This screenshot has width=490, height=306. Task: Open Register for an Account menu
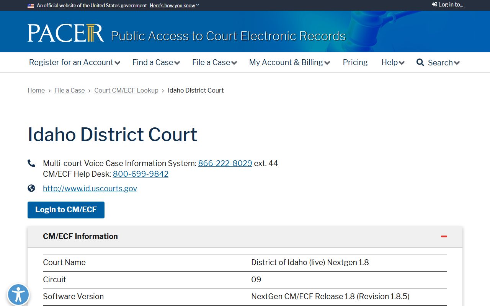[x=75, y=62]
